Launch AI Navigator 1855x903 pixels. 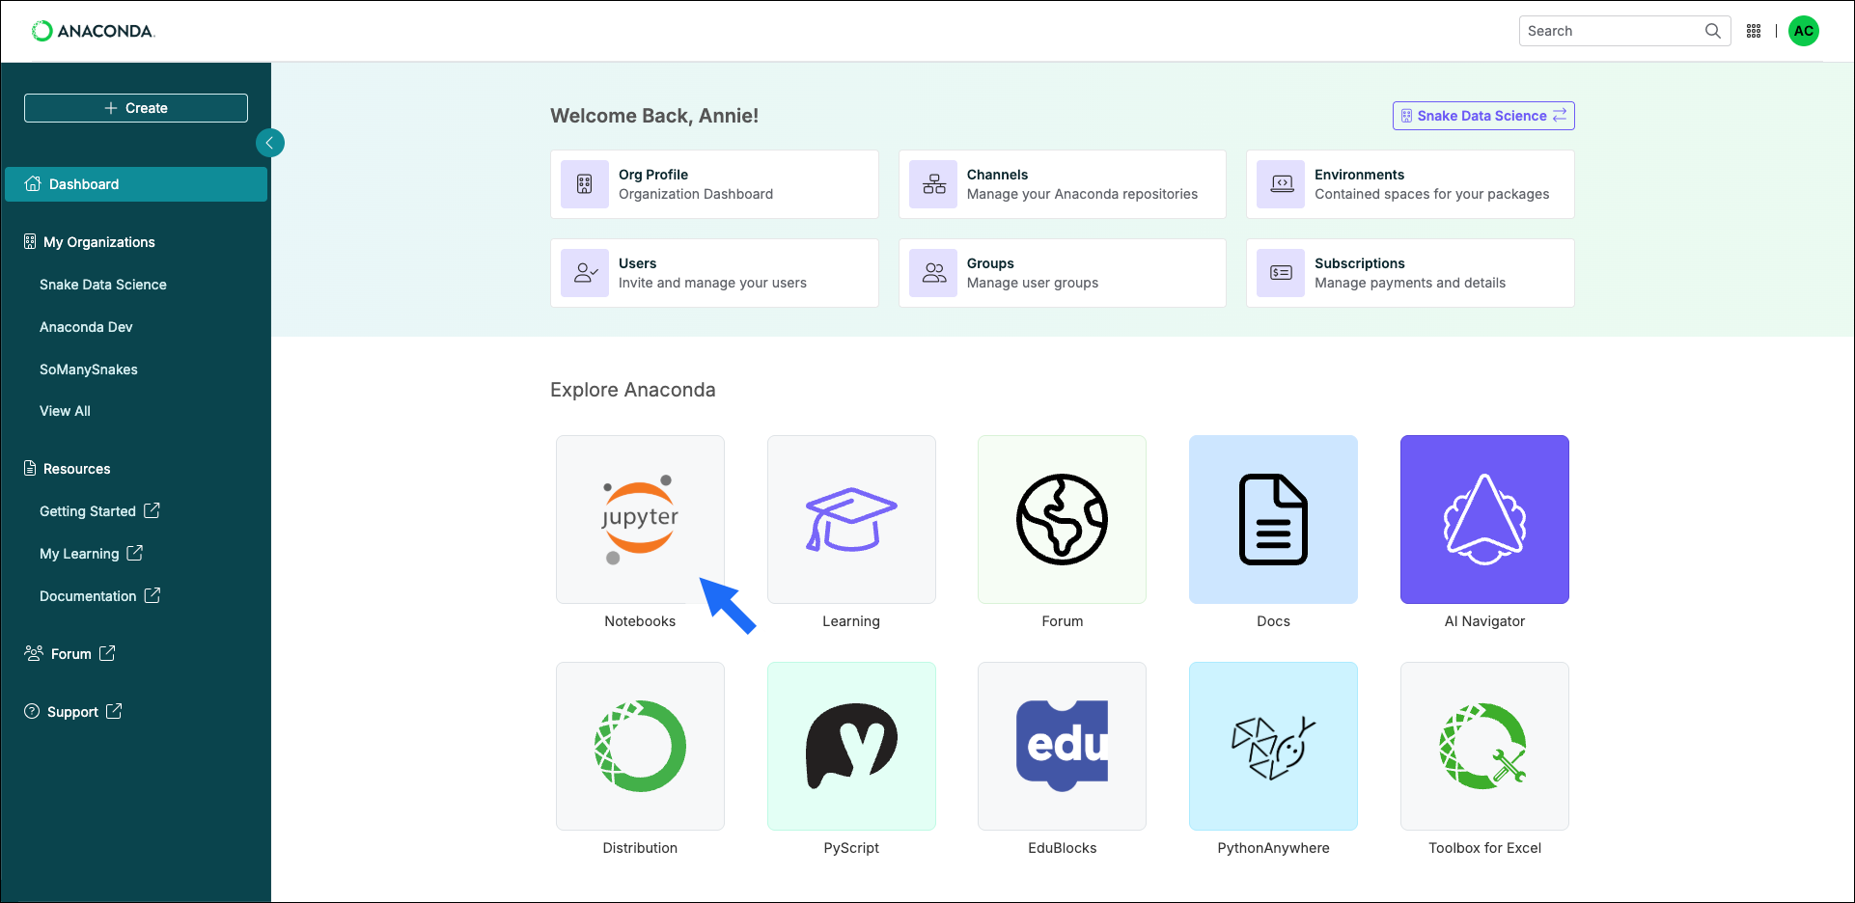point(1483,519)
